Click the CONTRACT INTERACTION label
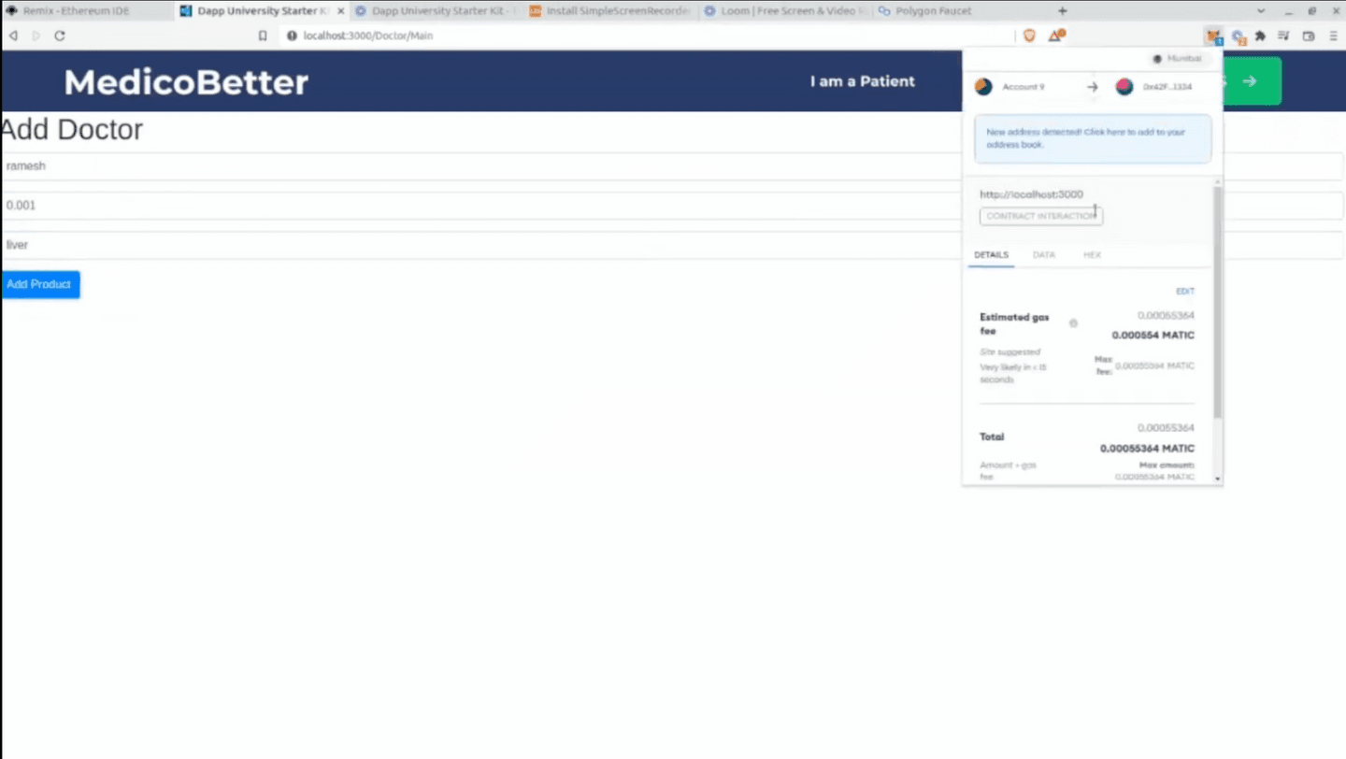Screen dimensions: 1346x759 click(x=1041, y=216)
